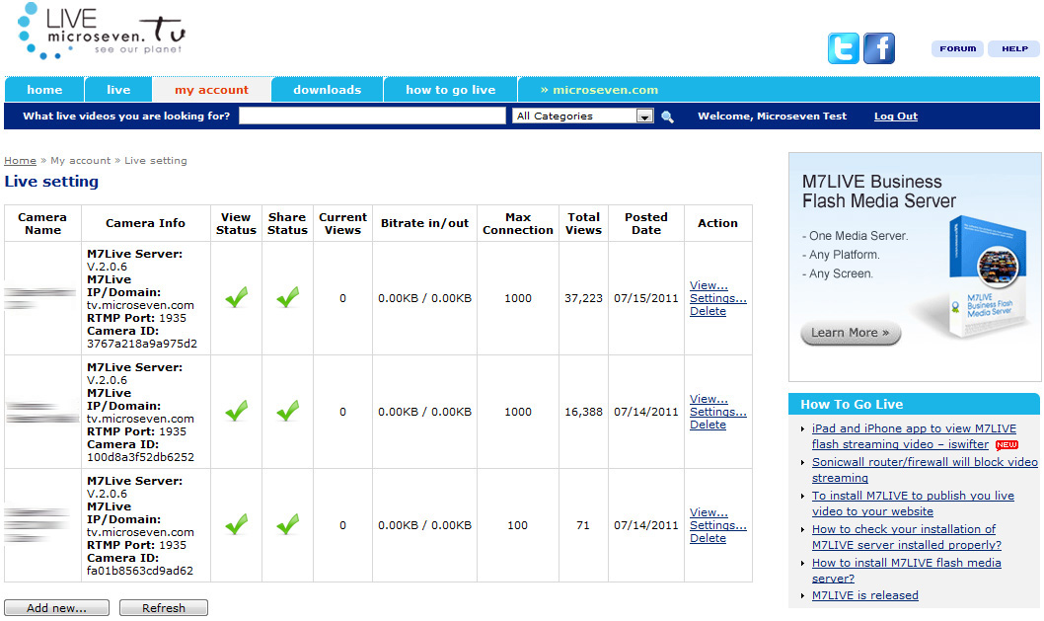Click View Status checkmark for camera 3767a218a9a975d2
Viewport: 1044px width, 621px height.
pyautogui.click(x=236, y=297)
